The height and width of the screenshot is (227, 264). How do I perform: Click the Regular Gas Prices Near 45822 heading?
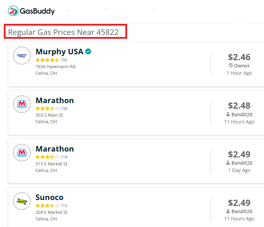pyautogui.click(x=63, y=33)
